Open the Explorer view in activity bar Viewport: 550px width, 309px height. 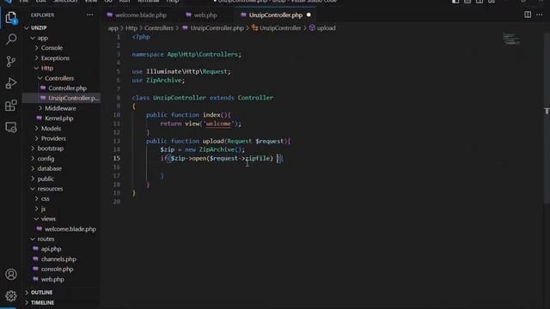[11, 18]
